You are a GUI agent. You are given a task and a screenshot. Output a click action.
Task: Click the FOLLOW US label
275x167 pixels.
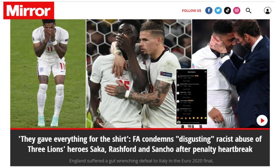click(191, 11)
